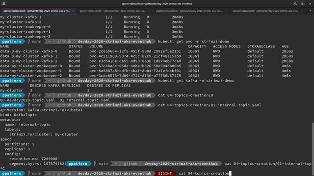The width and height of the screenshot is (314, 176).
Task: Click the 'kubectl get kafka -n strimzi-demo' command
Action: point(196,81)
